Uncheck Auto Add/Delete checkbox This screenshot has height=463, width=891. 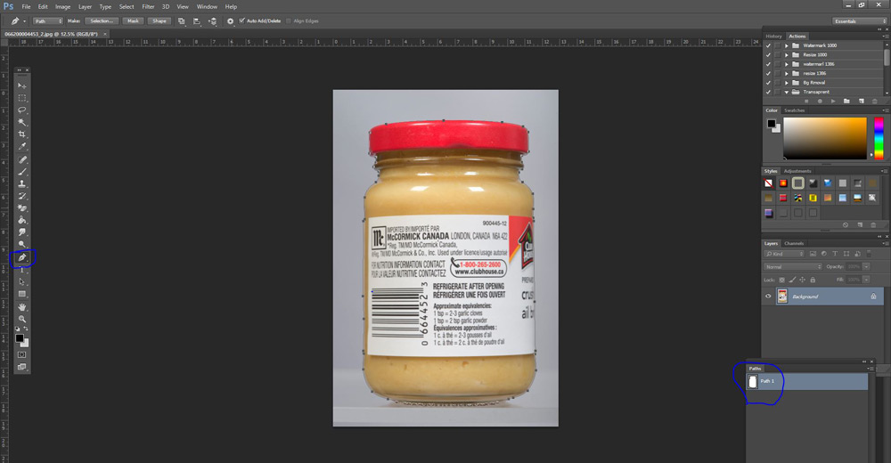point(241,20)
